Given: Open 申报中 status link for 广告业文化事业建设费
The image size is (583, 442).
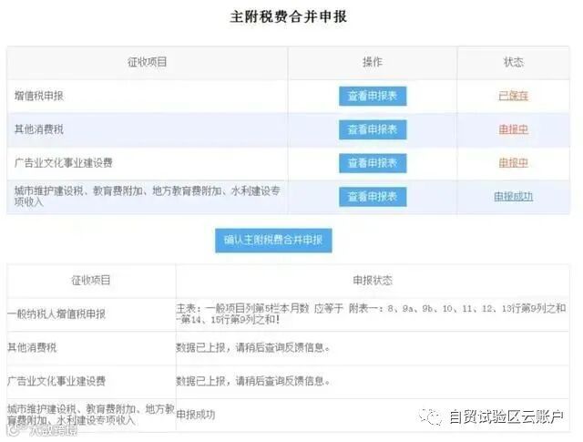Looking at the screenshot, I should pos(513,163).
